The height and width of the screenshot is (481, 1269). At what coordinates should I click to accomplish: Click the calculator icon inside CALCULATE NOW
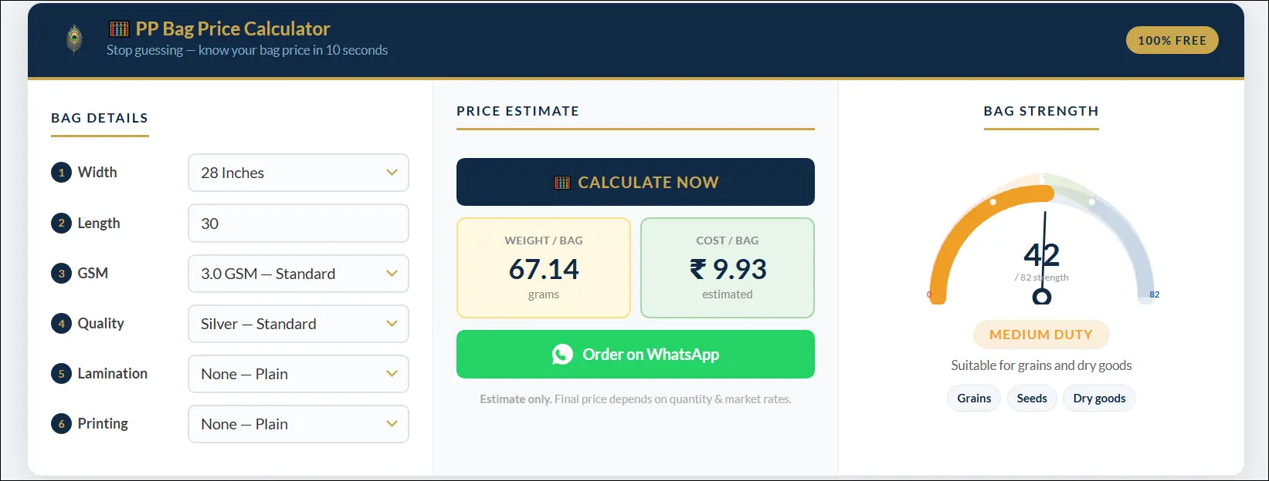(563, 182)
